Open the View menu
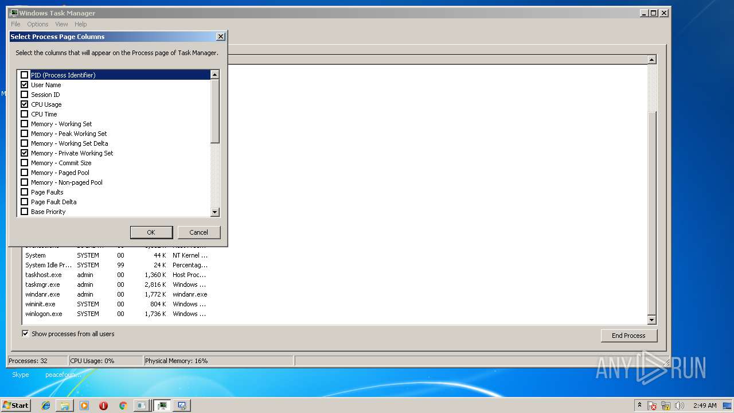This screenshot has width=734, height=413. coord(61,24)
